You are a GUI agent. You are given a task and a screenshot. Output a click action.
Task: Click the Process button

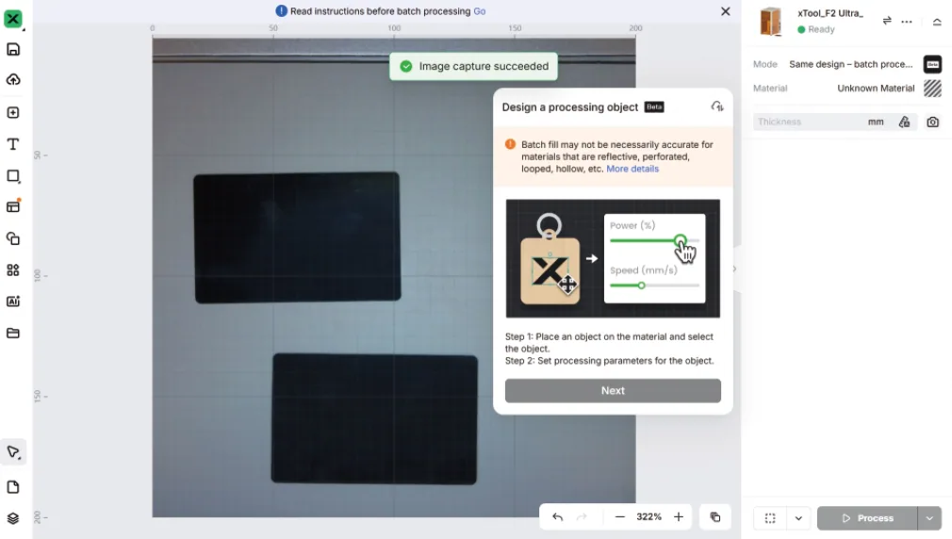867,518
